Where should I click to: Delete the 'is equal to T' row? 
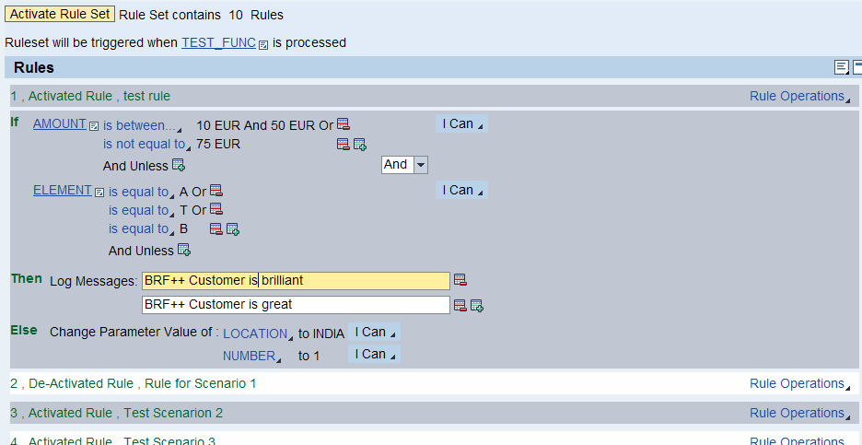click(x=216, y=210)
